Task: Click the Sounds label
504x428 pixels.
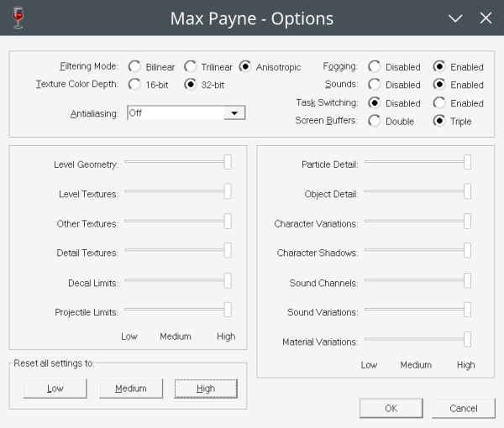Action: pyautogui.click(x=341, y=84)
